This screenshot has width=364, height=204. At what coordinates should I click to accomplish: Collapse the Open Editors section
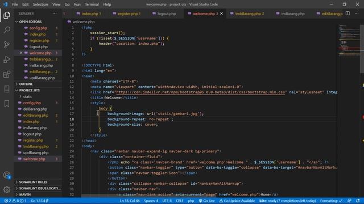pyautogui.click(x=30, y=22)
